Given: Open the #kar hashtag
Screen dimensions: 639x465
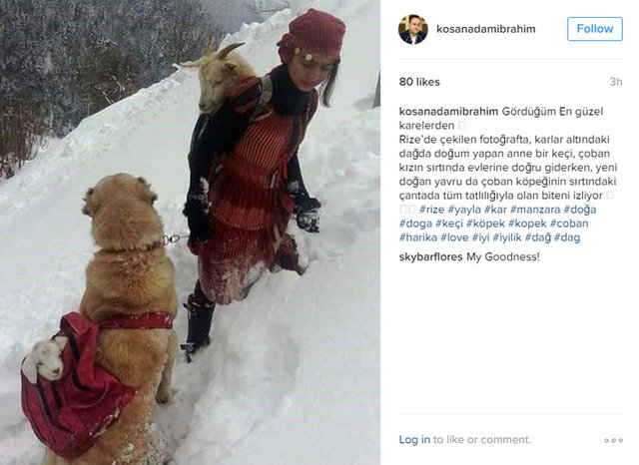Looking at the screenshot, I should click(495, 210).
